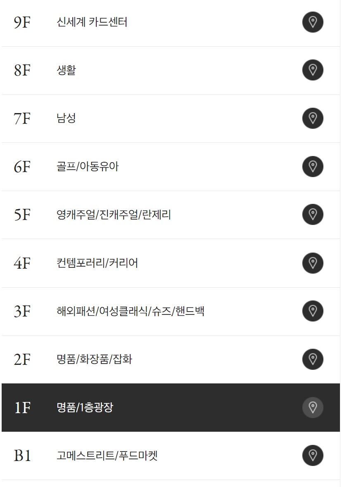Click the 7F floor label
Image resolution: width=342 pixels, height=487 pixels.
click(x=21, y=118)
